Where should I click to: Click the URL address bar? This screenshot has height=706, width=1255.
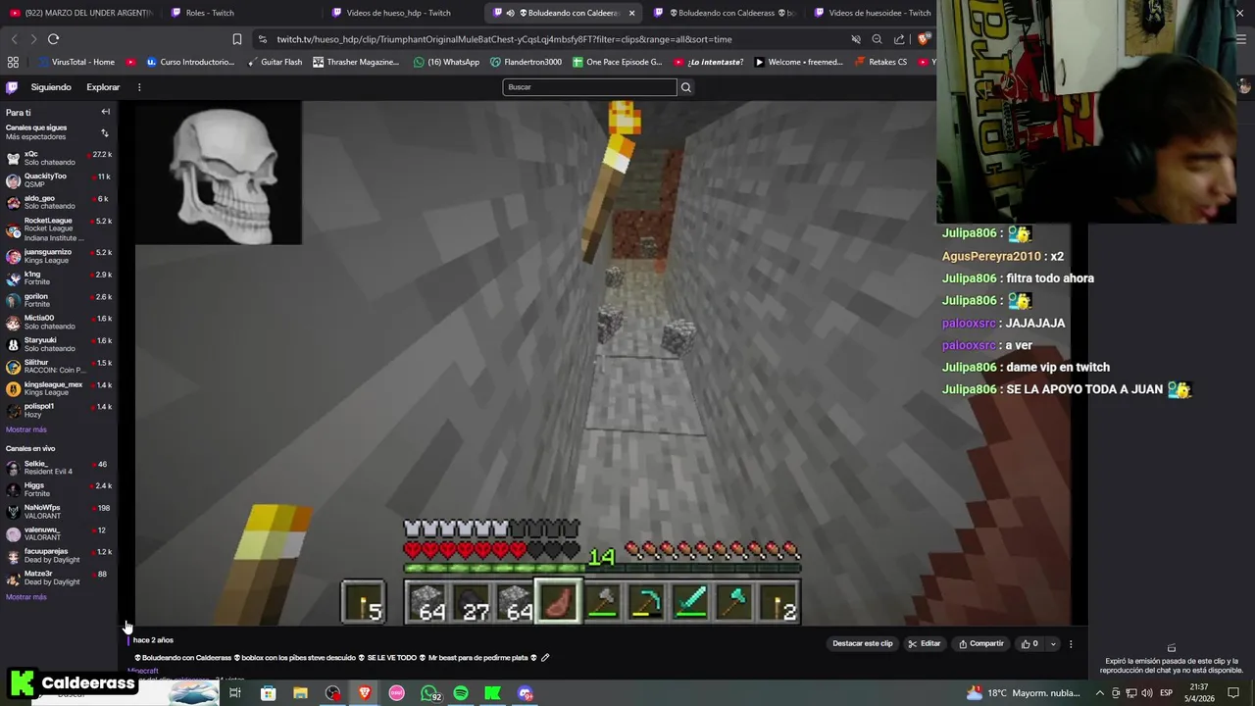click(x=549, y=39)
